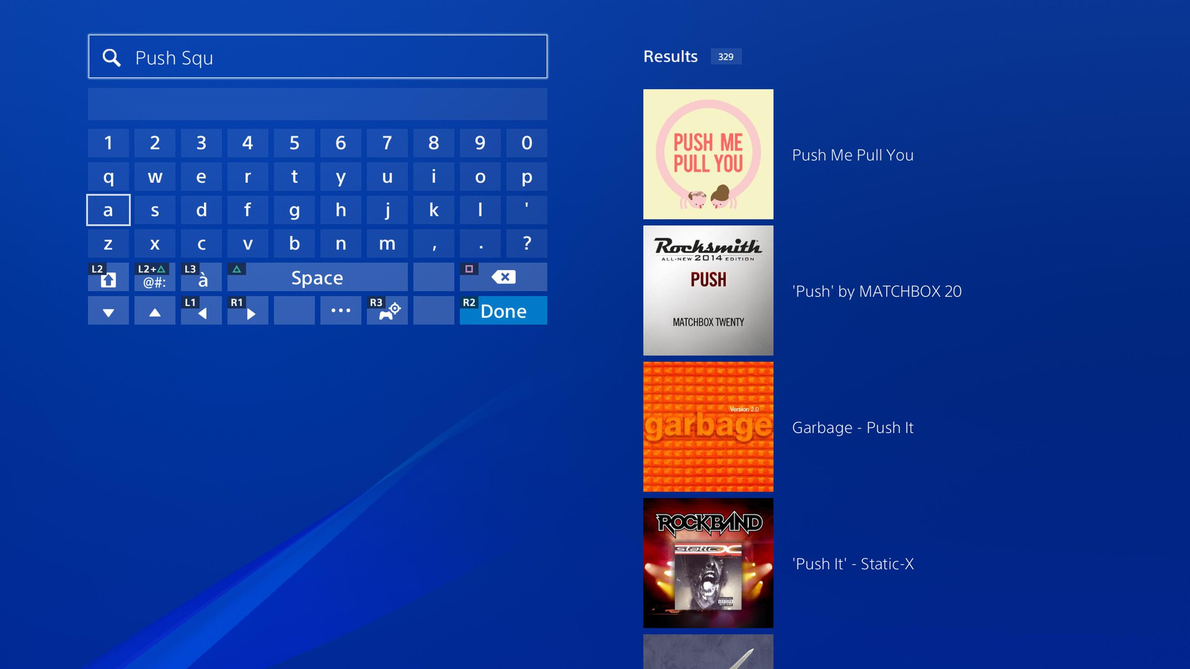Select 'Garbage - Push It' result title
This screenshot has height=669, width=1190.
point(853,427)
